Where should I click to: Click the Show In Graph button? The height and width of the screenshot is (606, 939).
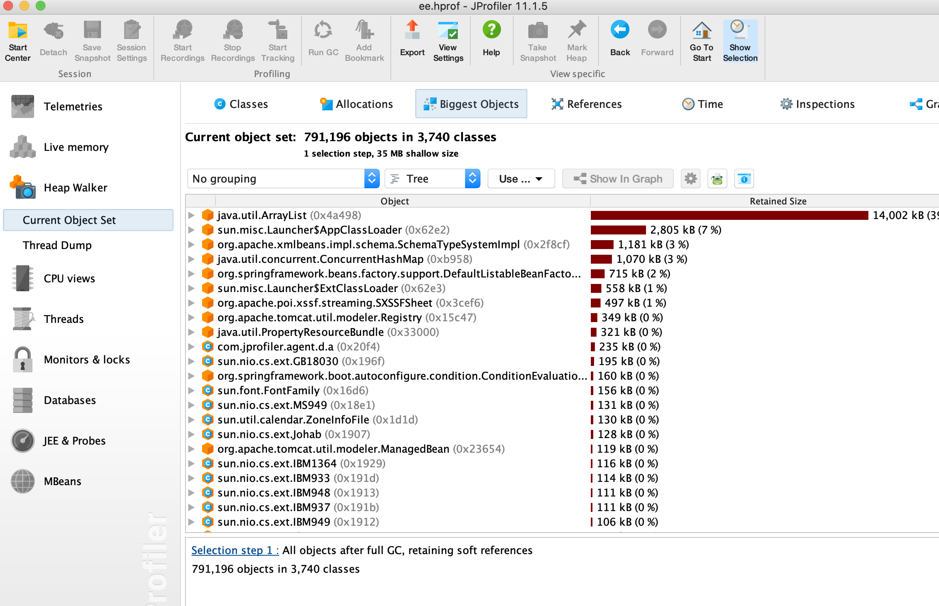(x=618, y=178)
